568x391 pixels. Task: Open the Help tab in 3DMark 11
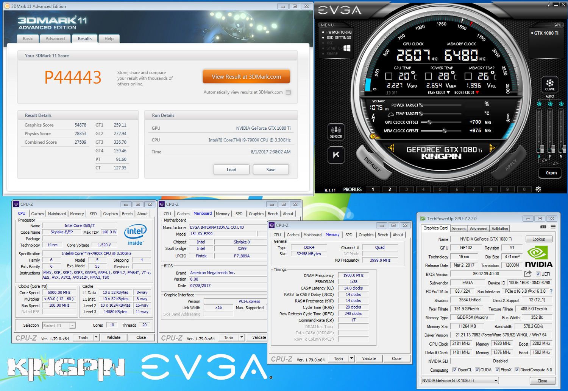(109, 39)
